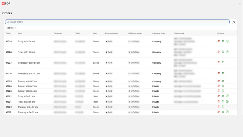Download PDF for order #1028

pyautogui.click(x=219, y=52)
